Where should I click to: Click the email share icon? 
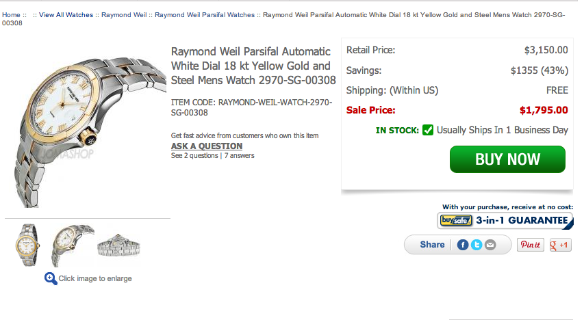click(x=490, y=245)
